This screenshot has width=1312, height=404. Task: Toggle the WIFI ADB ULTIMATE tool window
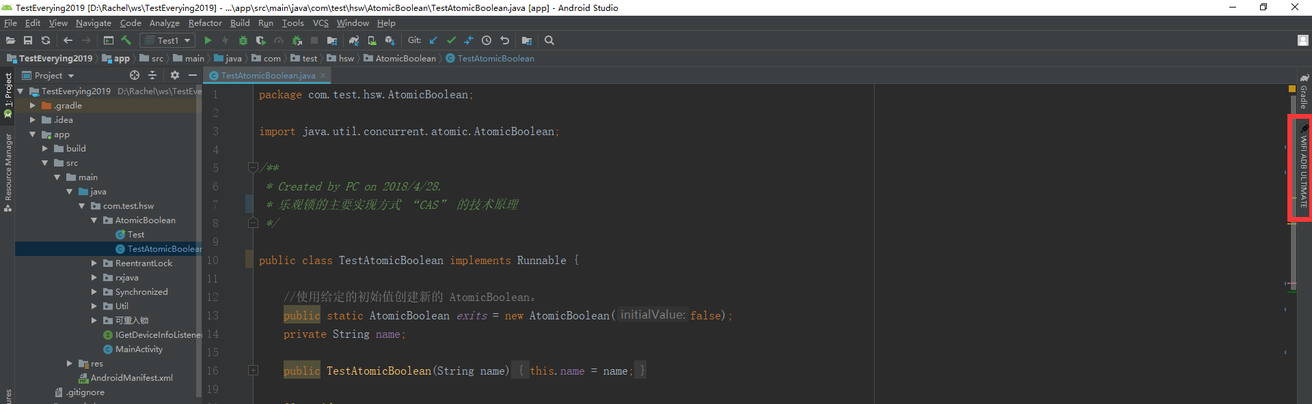click(x=1303, y=168)
